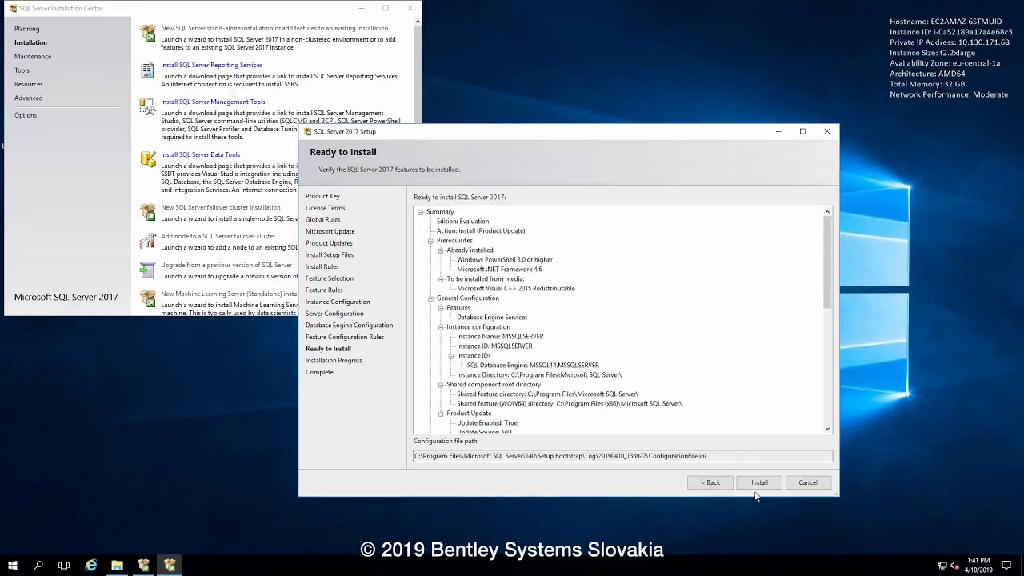1024x576 pixels.
Task: Collapse the Prerequisites tree node
Action: [430, 241]
